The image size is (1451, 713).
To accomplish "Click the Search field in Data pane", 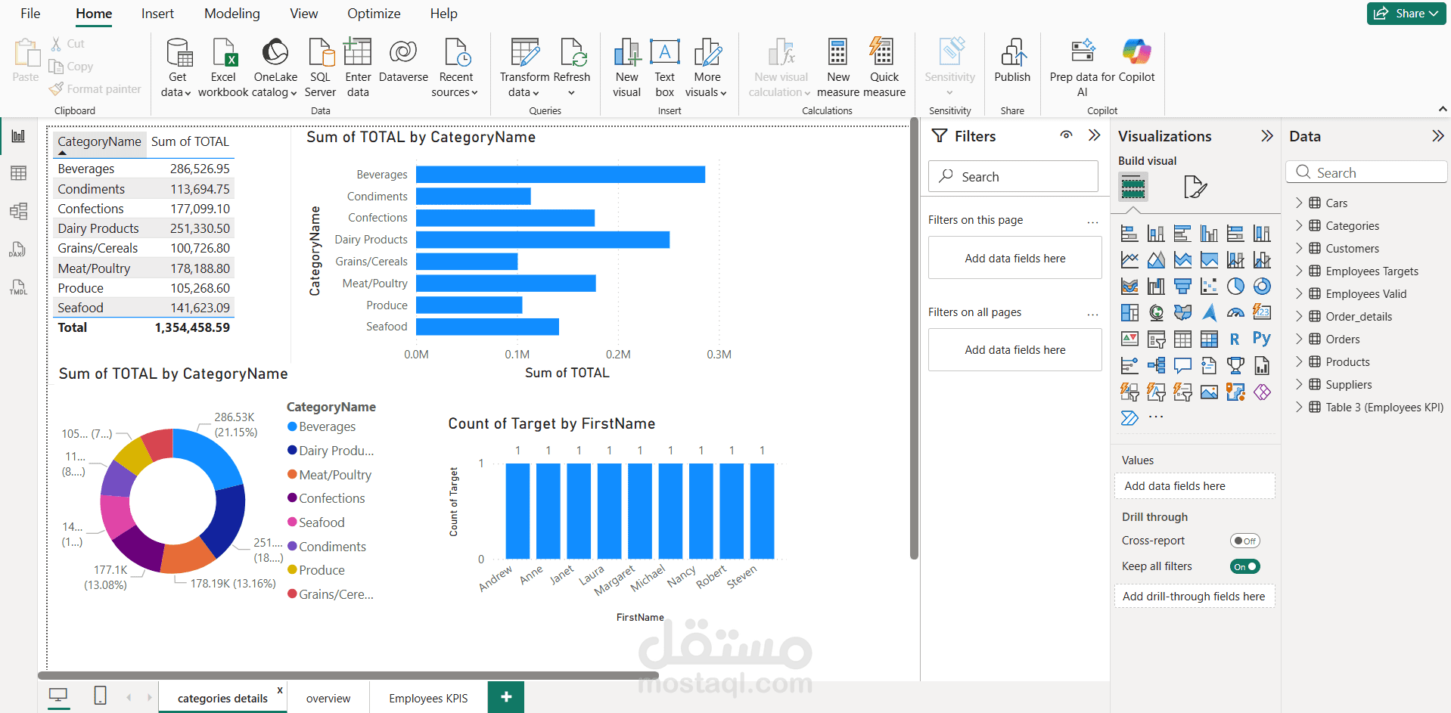I will pos(1366,172).
